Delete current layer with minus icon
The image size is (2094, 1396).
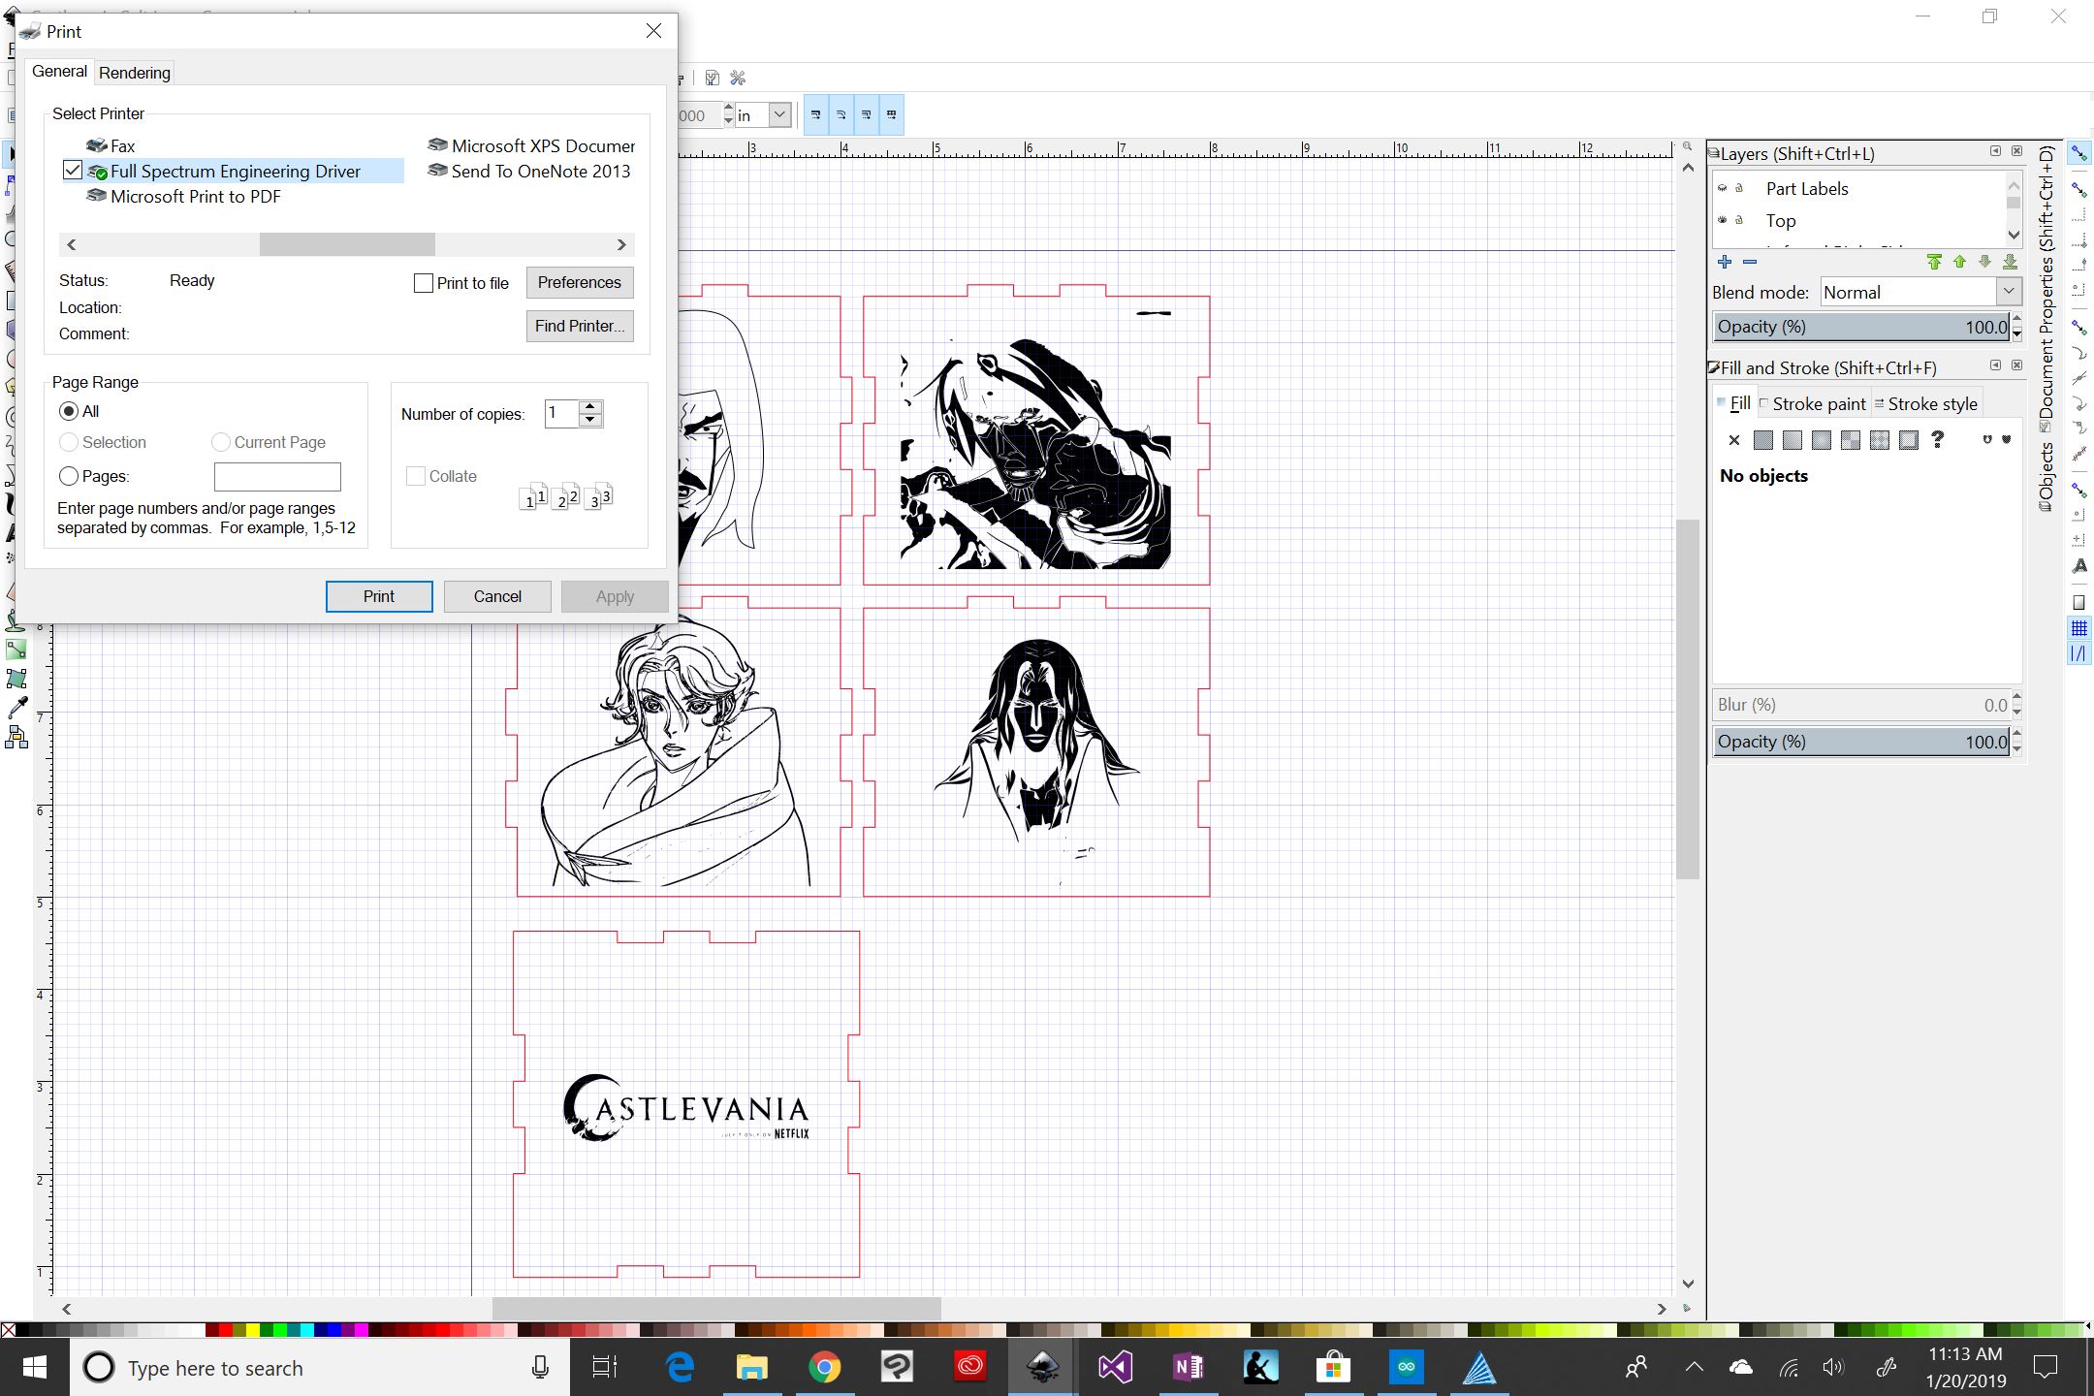click(x=1750, y=262)
